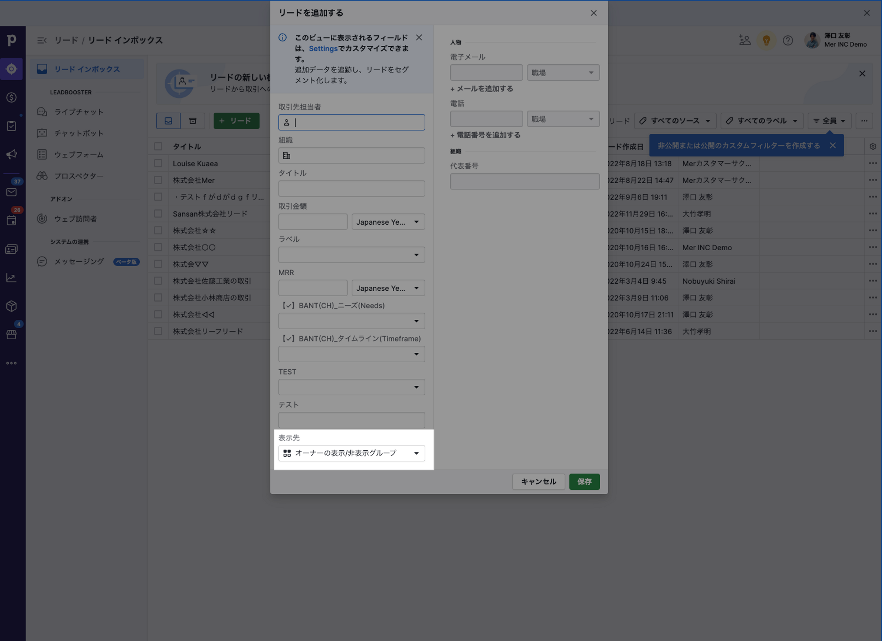Click the invite users icon
The height and width of the screenshot is (641, 882).
click(745, 40)
